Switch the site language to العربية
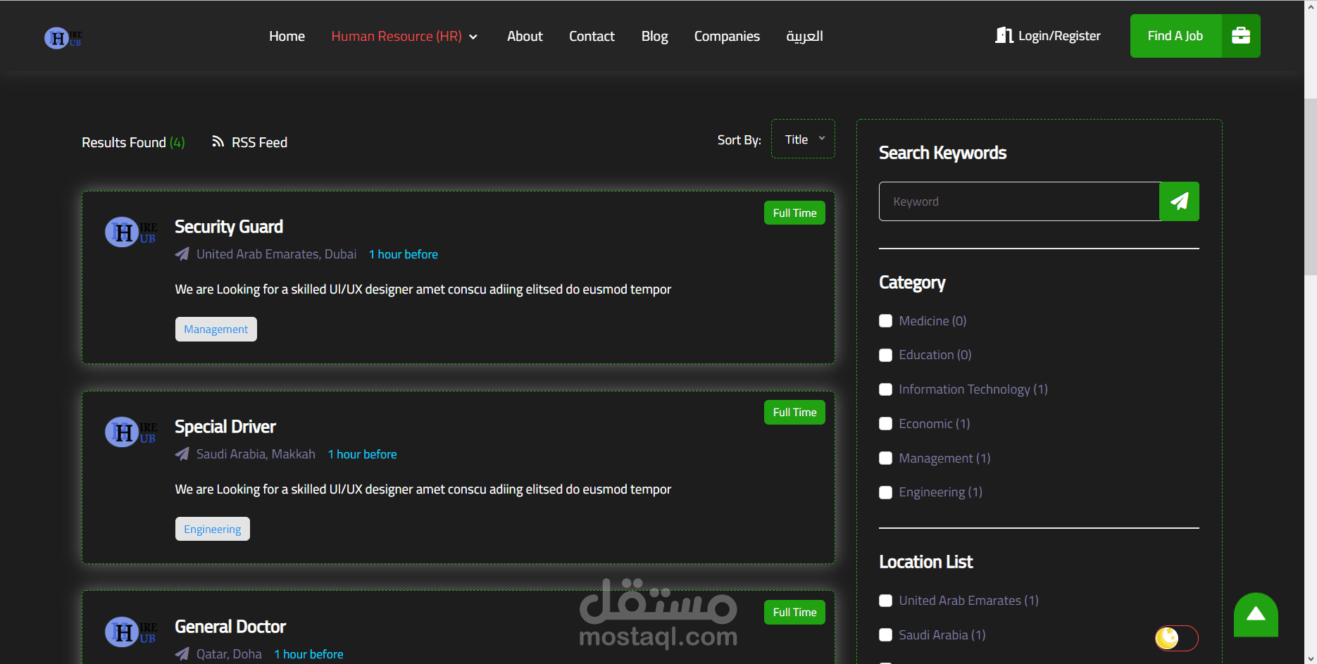This screenshot has height=664, width=1317. (804, 36)
